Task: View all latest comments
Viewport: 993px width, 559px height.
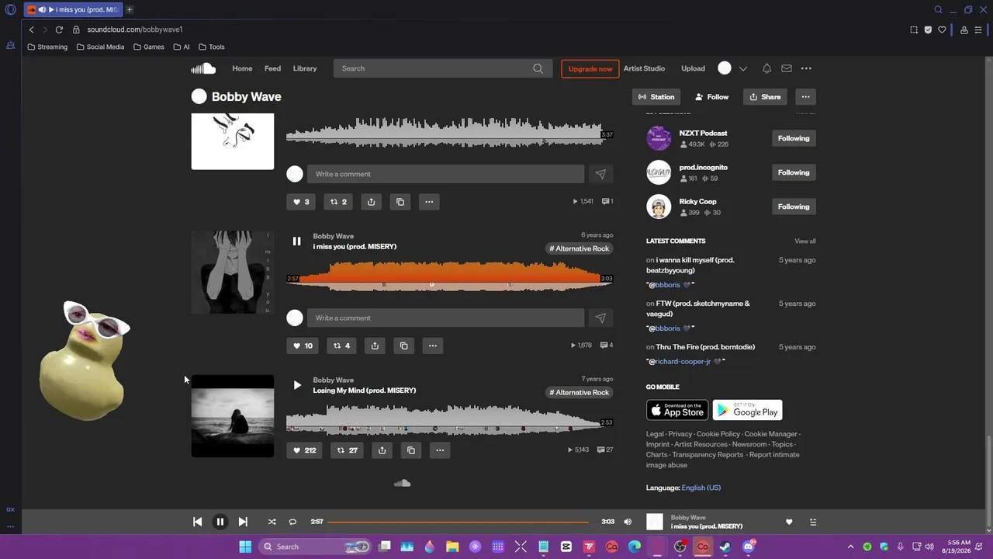Action: (805, 241)
